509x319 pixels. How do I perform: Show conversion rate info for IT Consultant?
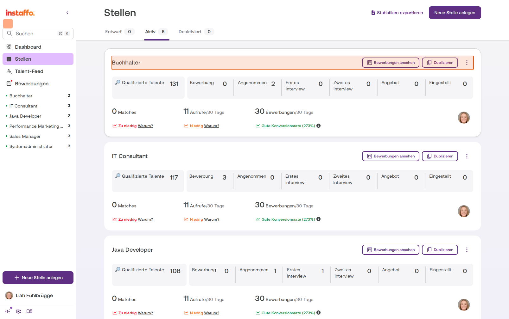tap(319, 219)
